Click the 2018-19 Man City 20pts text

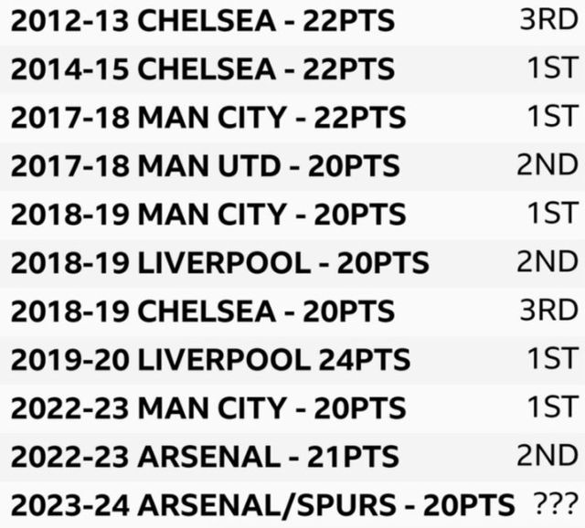(208, 214)
